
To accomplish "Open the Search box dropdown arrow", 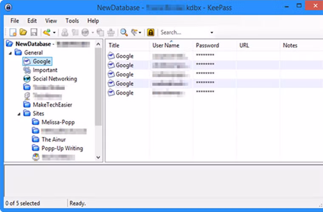I will click(x=212, y=33).
